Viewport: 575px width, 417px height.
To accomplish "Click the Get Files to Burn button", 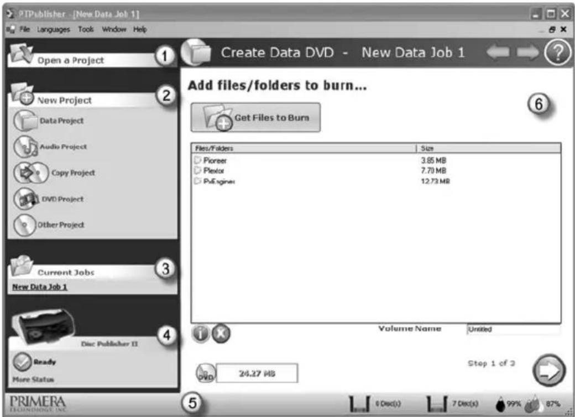I will pos(255,117).
